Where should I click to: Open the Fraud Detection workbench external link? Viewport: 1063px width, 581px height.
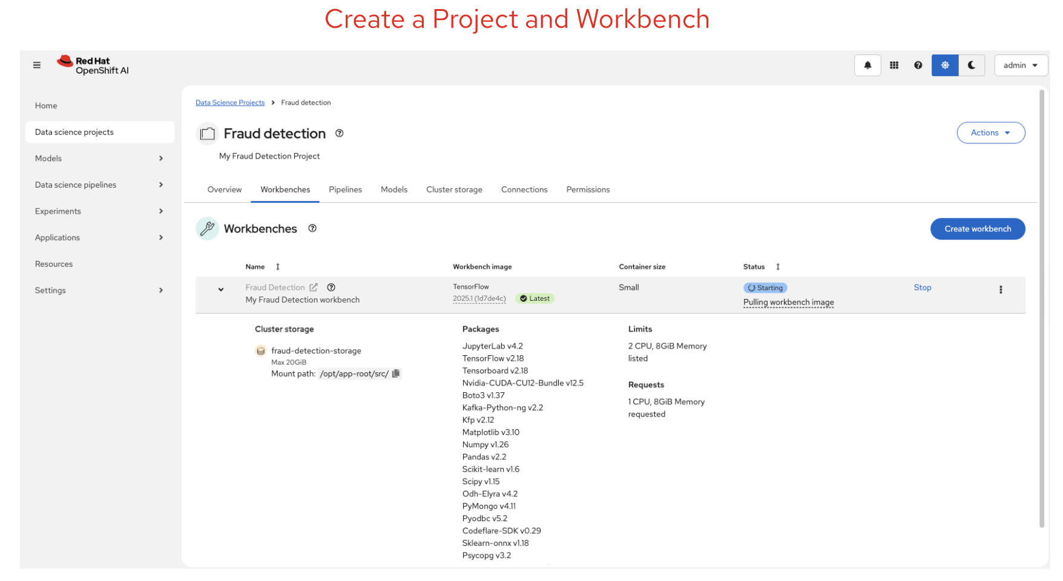click(x=312, y=287)
